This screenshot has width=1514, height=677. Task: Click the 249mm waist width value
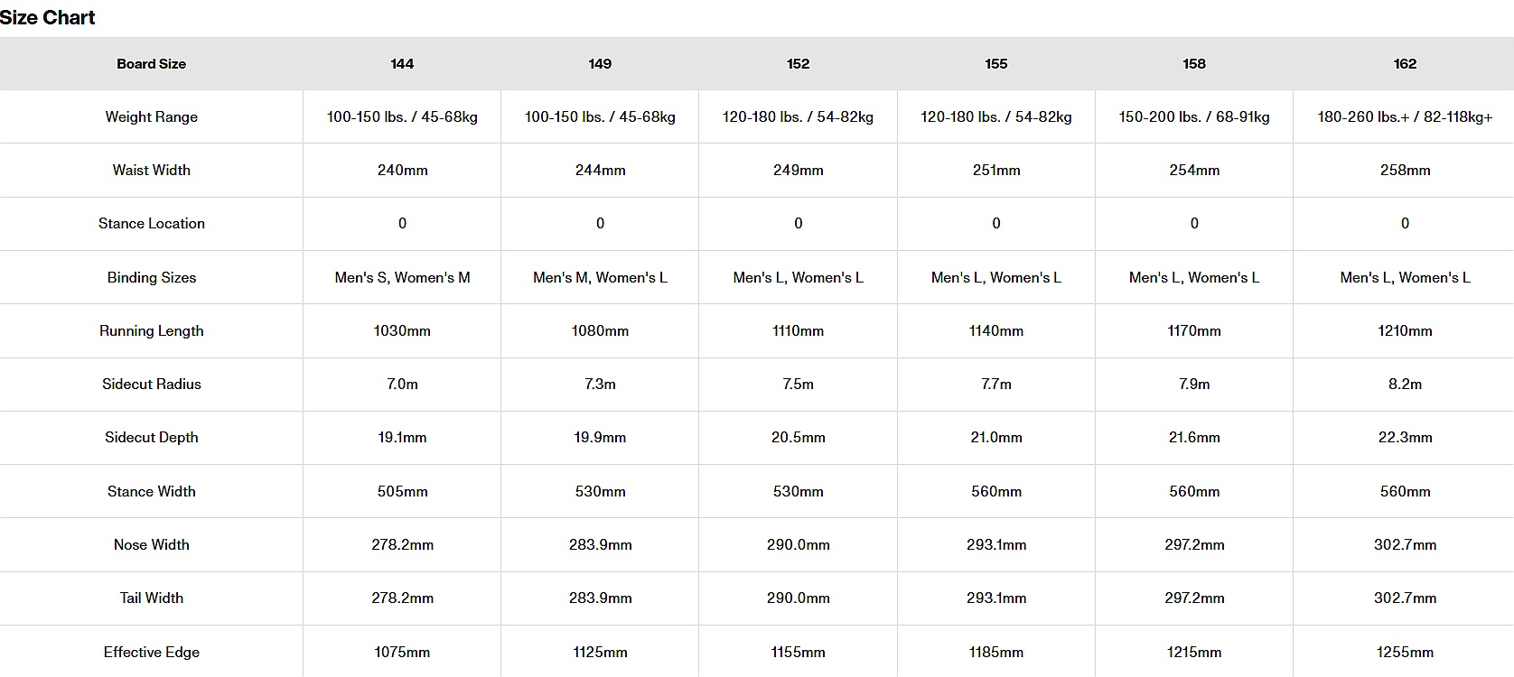798,170
